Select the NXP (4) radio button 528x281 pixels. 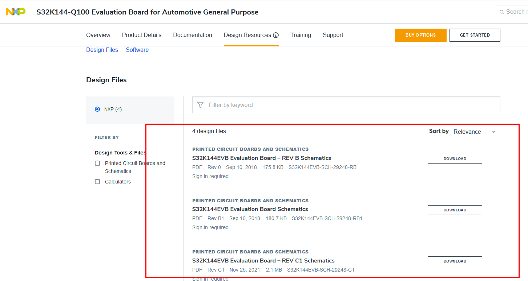tap(97, 109)
